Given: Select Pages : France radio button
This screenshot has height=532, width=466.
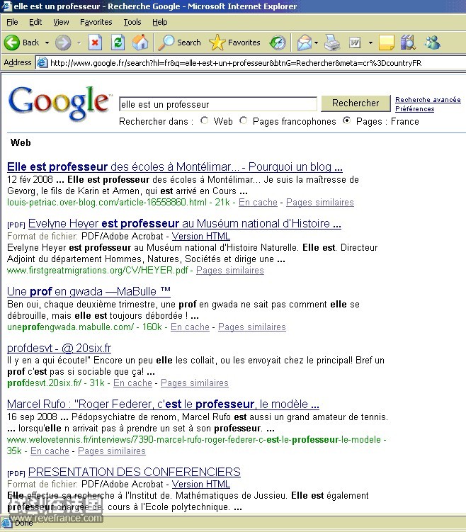Looking at the screenshot, I should [346, 120].
